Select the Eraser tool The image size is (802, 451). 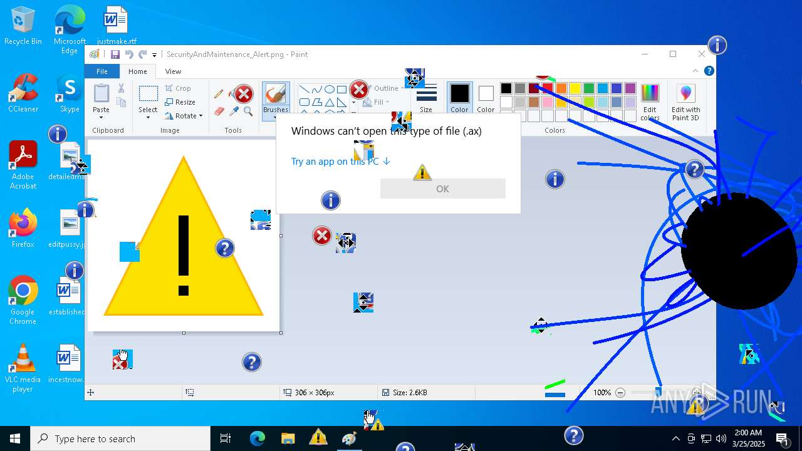(x=219, y=111)
